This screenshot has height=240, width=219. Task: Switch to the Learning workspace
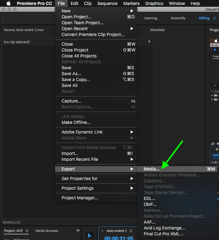click(151, 18)
